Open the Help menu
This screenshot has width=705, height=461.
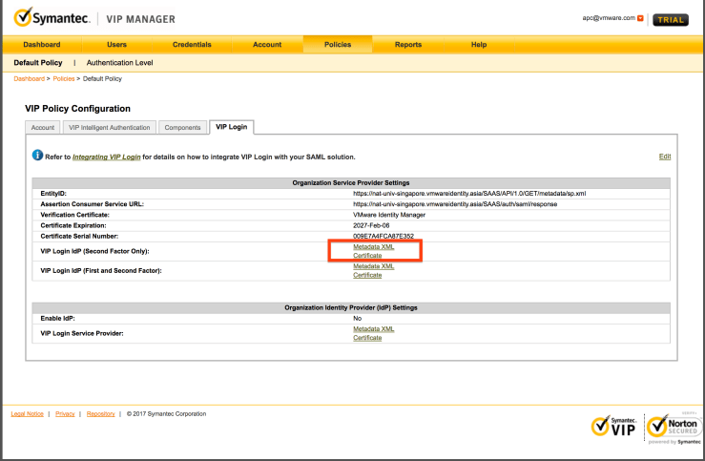(479, 45)
